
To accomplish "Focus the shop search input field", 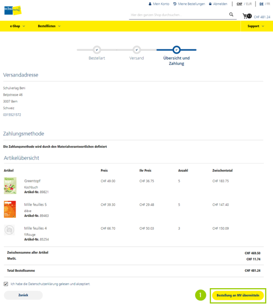I will [178, 15].
